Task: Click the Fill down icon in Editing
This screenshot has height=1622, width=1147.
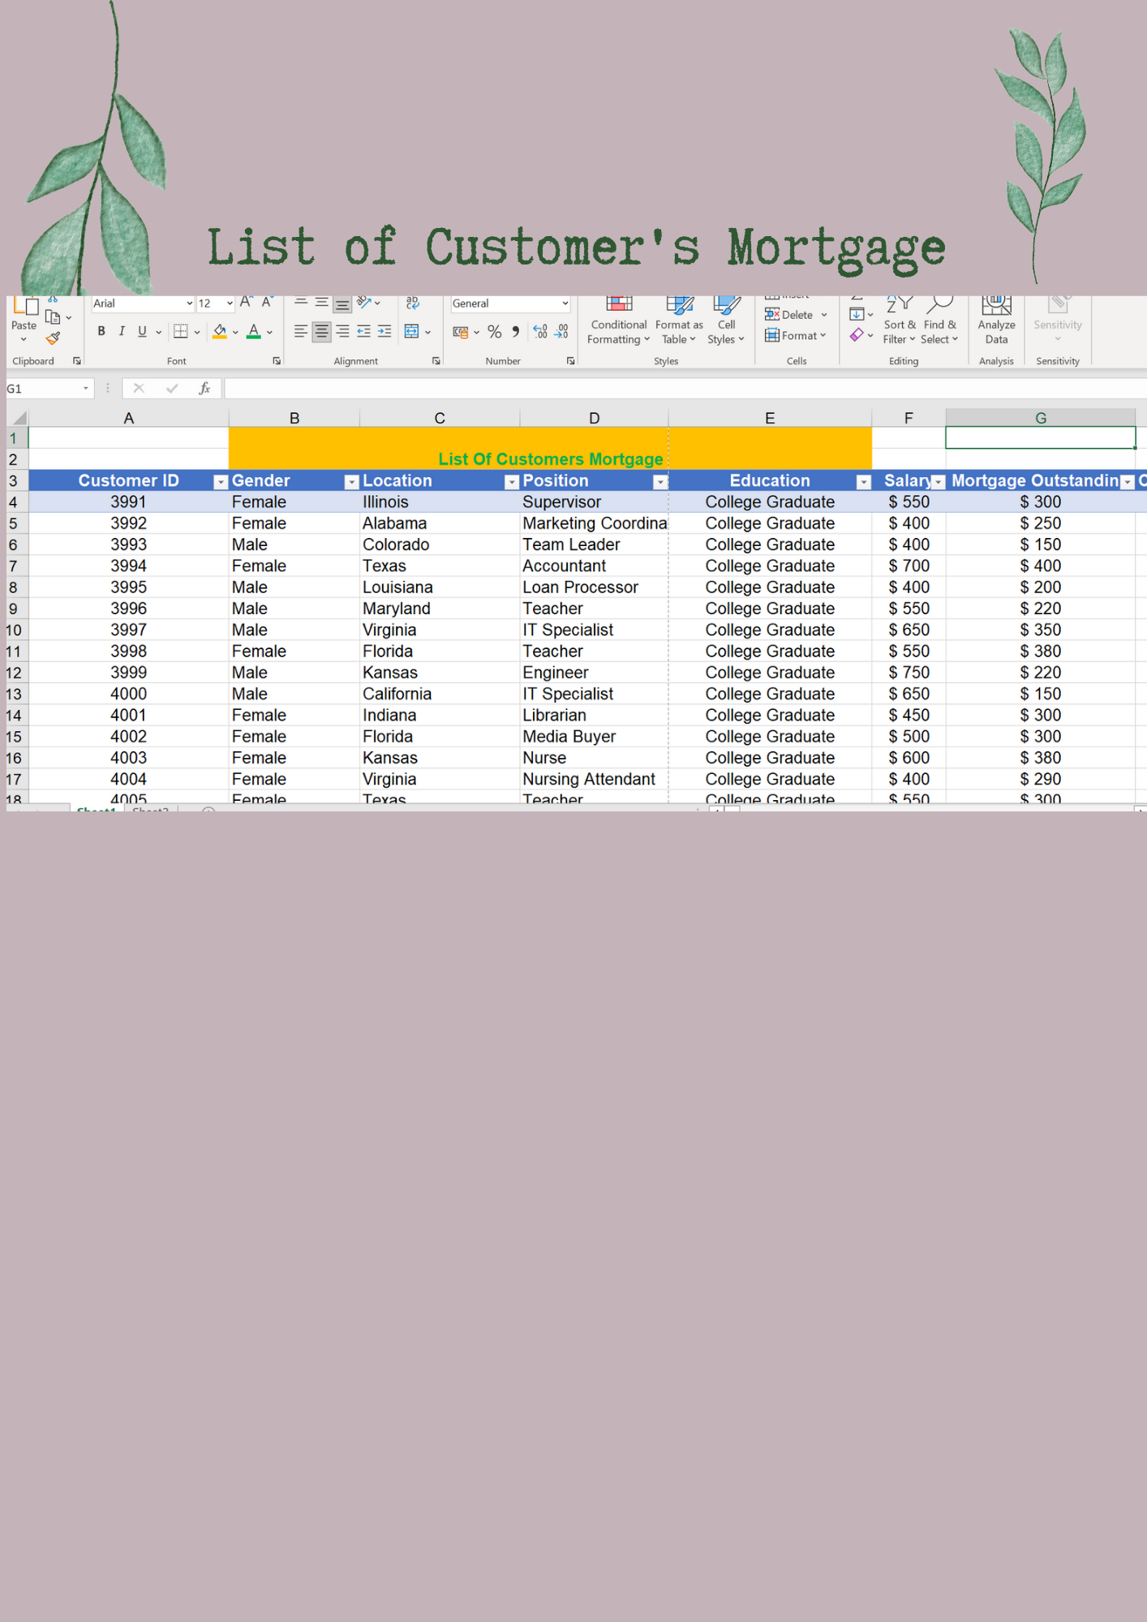Action: [x=857, y=315]
